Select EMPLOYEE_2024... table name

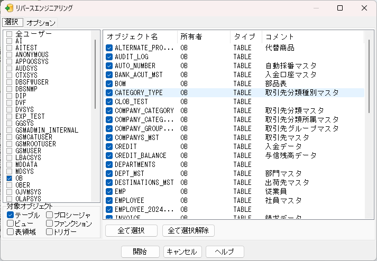[x=144, y=210]
